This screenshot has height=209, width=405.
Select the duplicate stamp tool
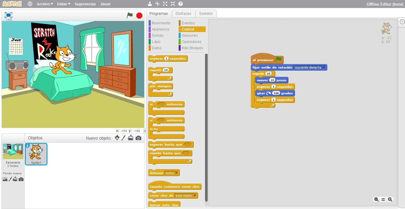[150, 4]
